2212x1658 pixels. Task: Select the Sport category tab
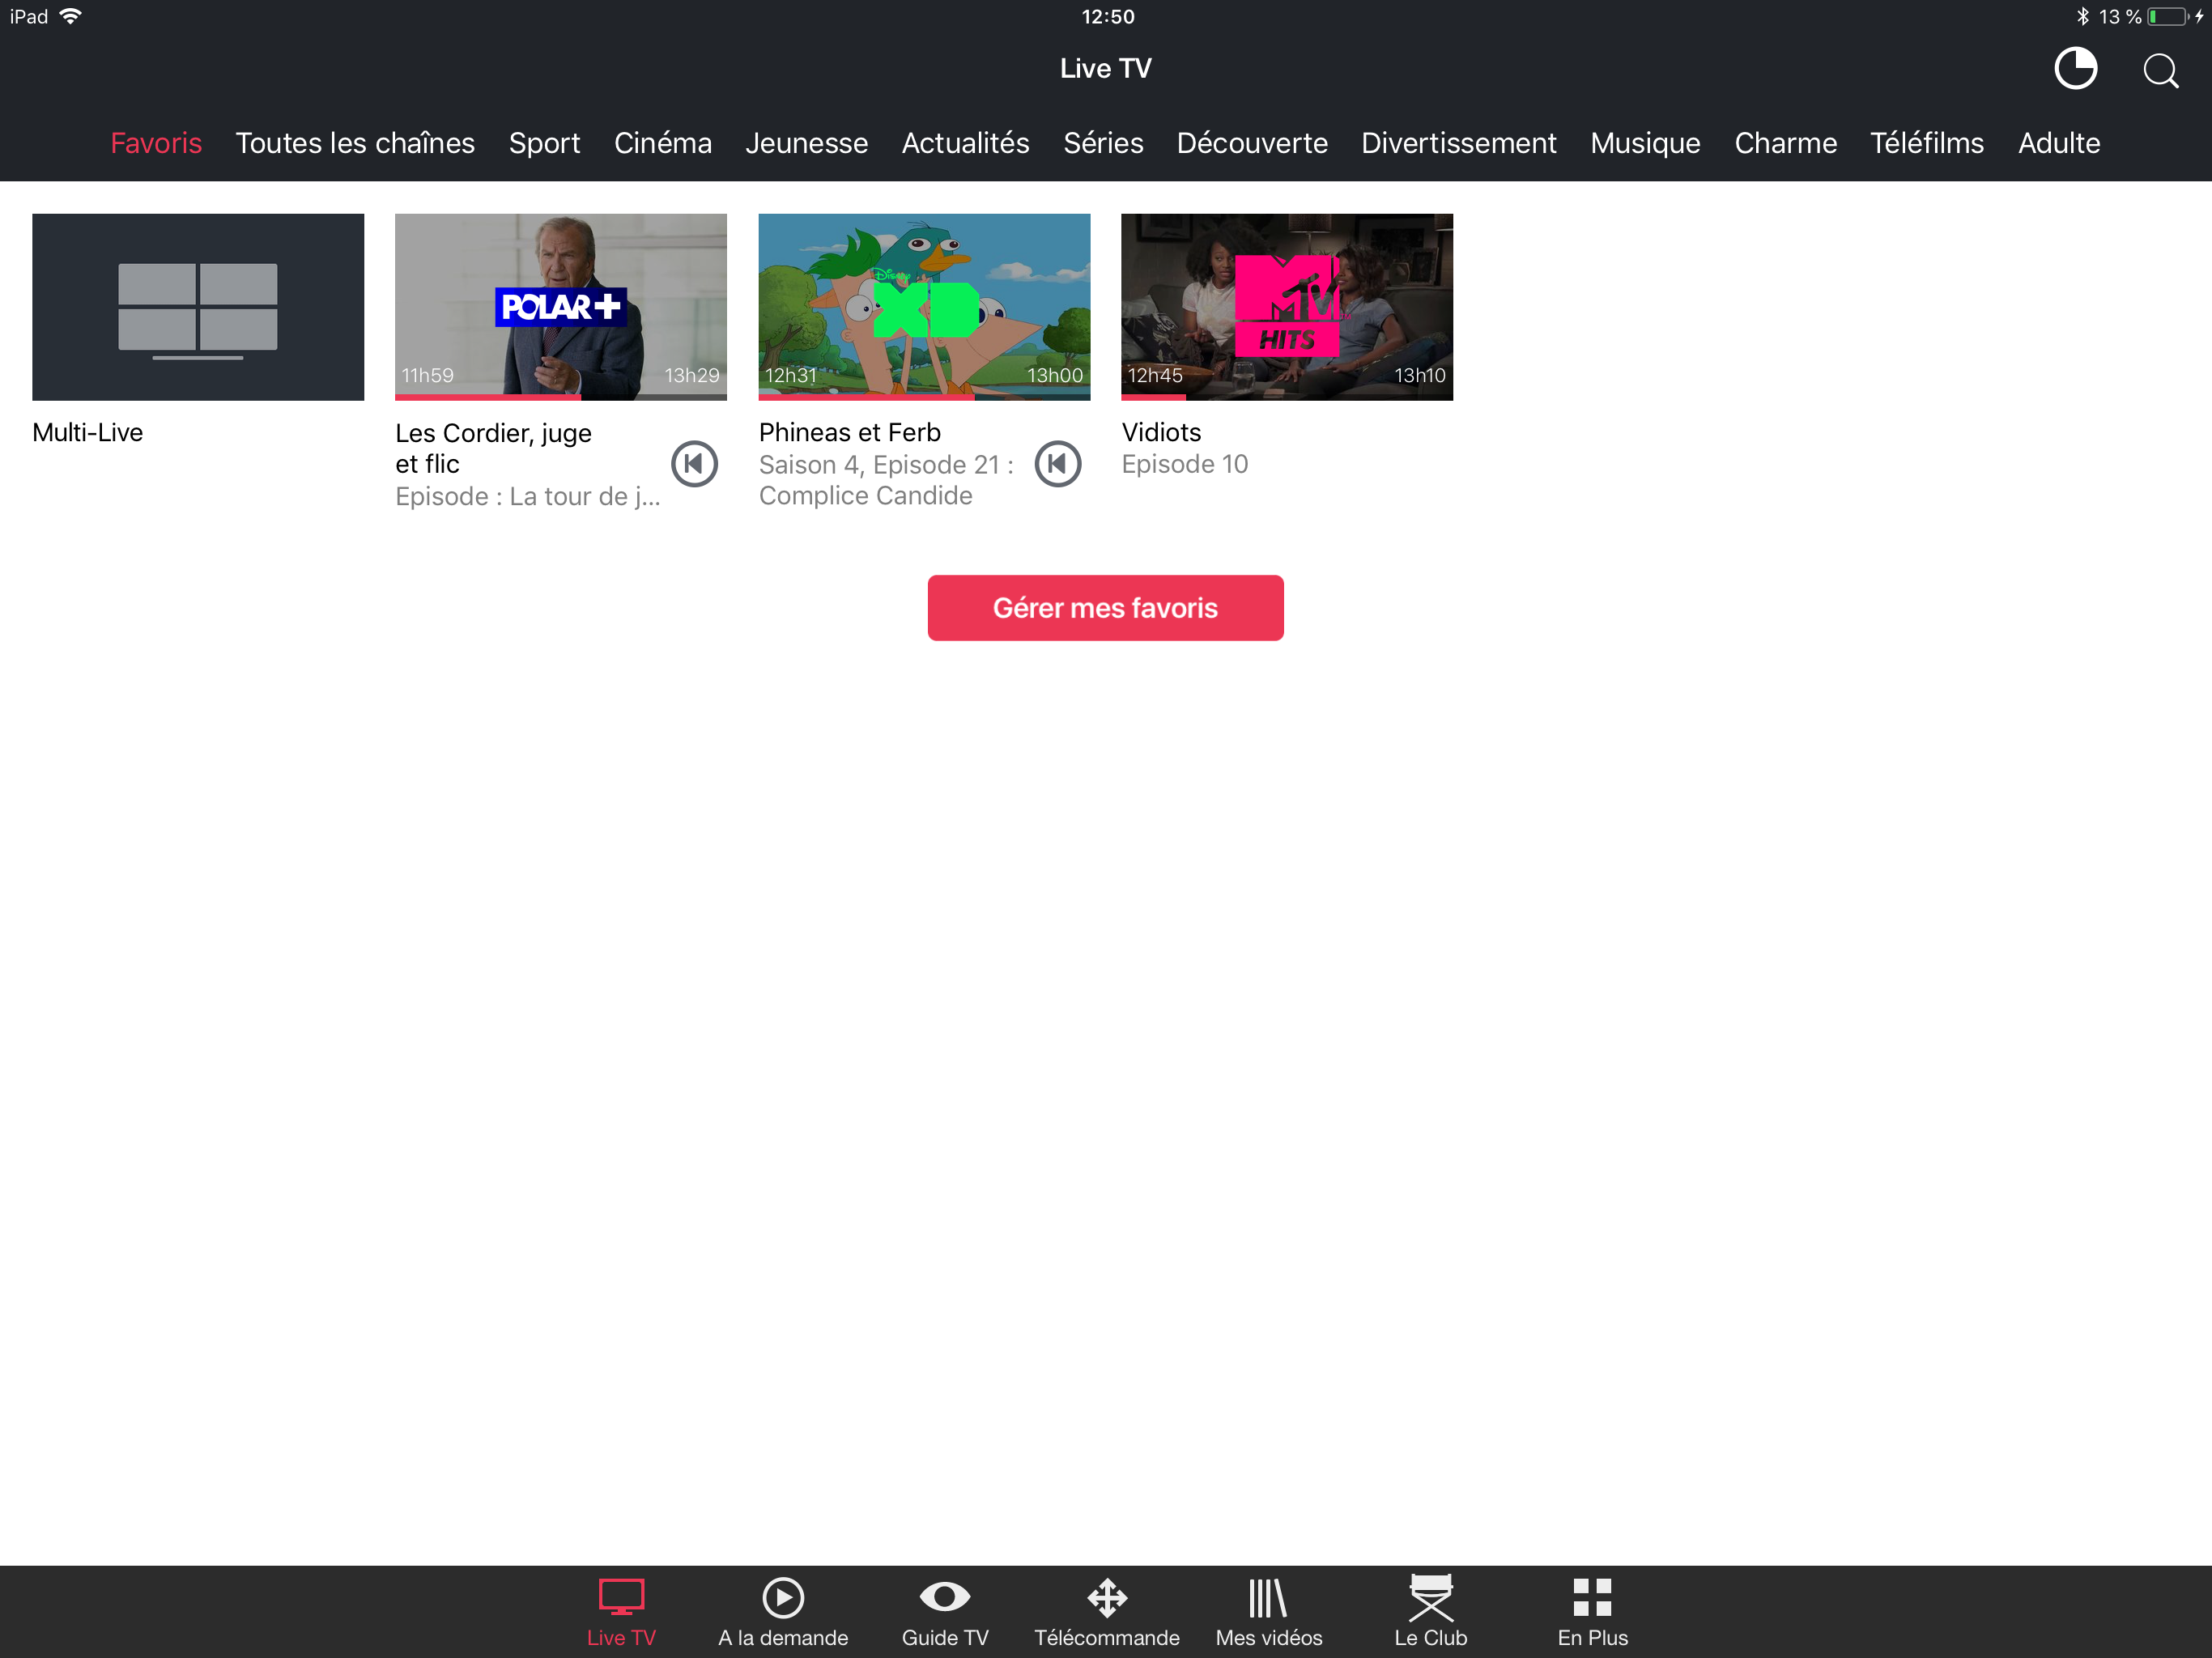[x=544, y=143]
